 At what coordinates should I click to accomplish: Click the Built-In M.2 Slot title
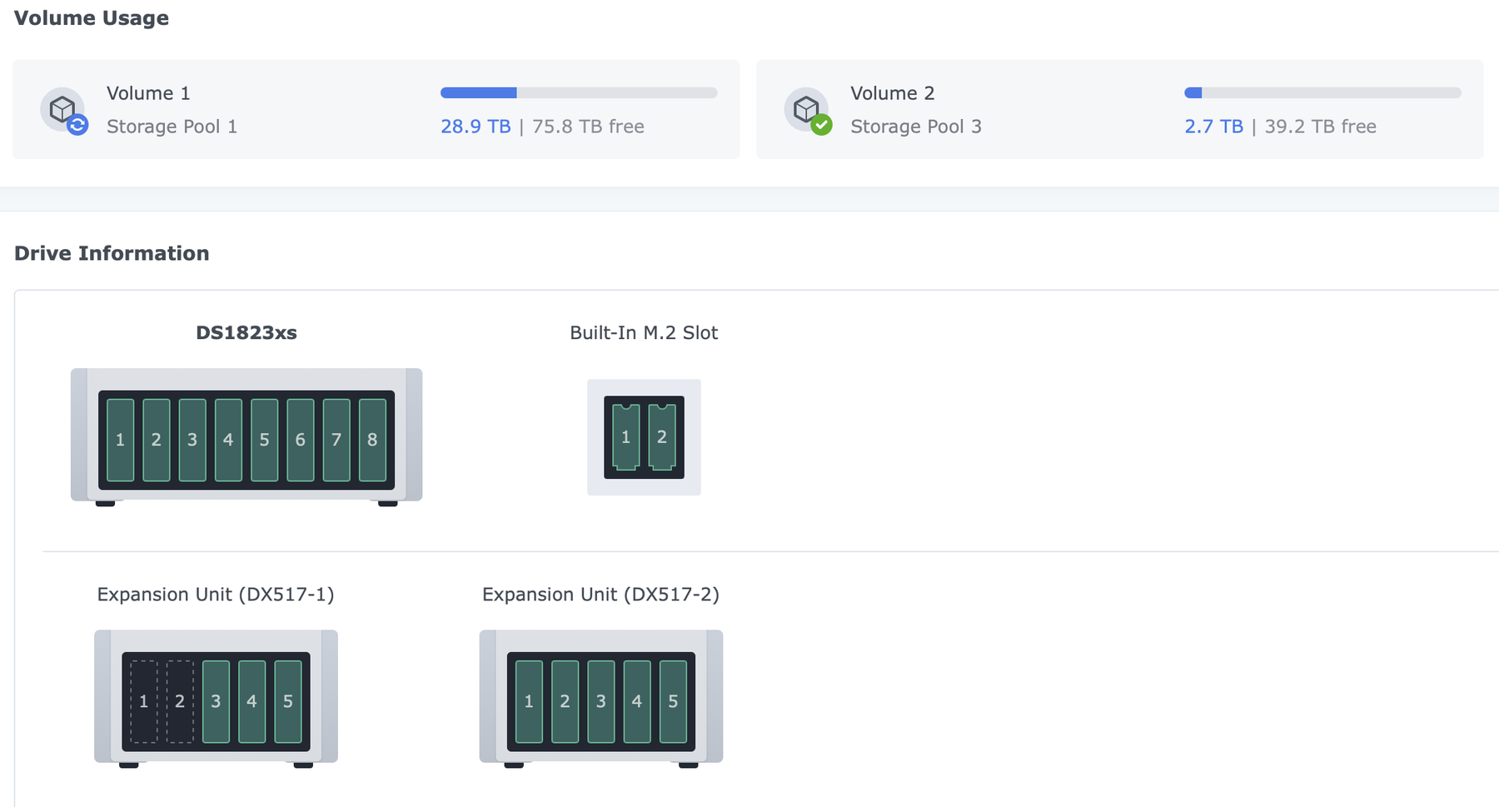644,332
